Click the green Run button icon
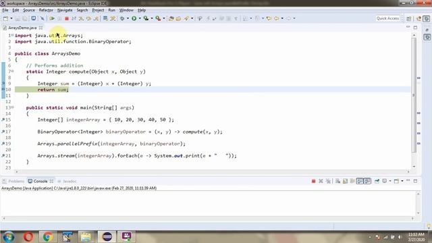The image size is (432, 243). [134, 18]
